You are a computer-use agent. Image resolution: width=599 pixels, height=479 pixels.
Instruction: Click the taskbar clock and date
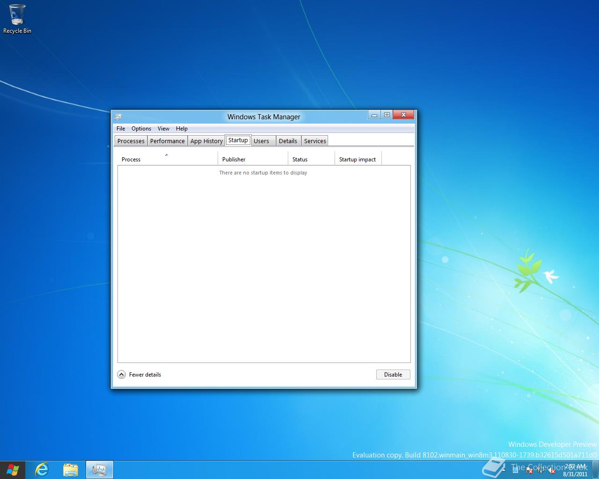click(x=575, y=470)
